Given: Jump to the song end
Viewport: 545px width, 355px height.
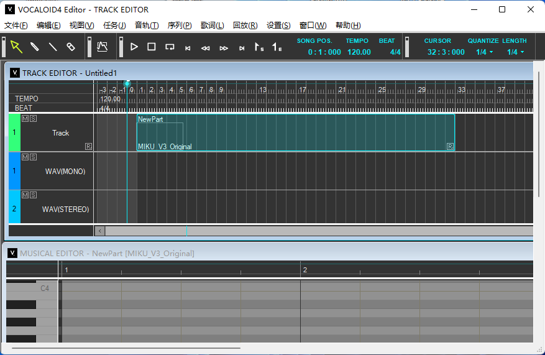Looking at the screenshot, I should [x=242, y=48].
